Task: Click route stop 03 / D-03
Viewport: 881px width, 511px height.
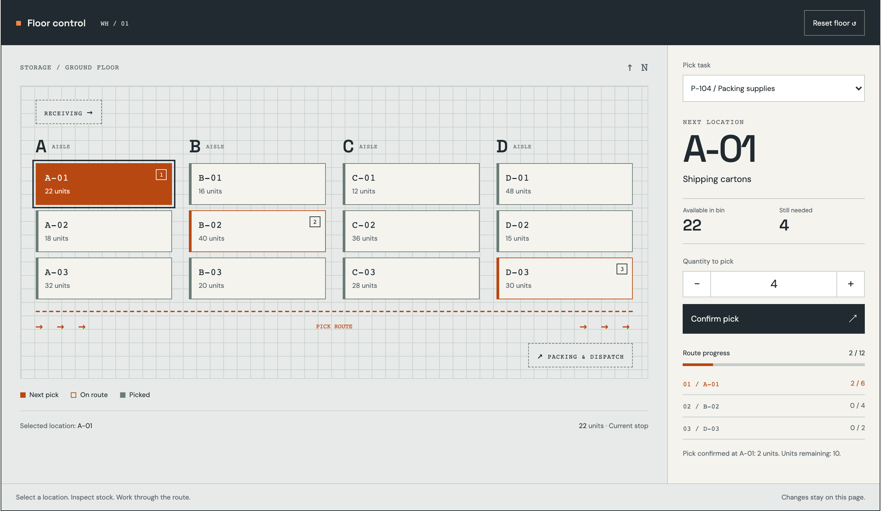Action: [773, 428]
